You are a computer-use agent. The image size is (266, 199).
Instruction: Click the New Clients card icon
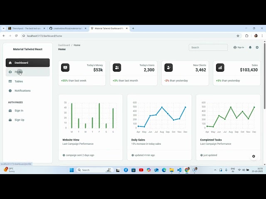[x=169, y=68]
